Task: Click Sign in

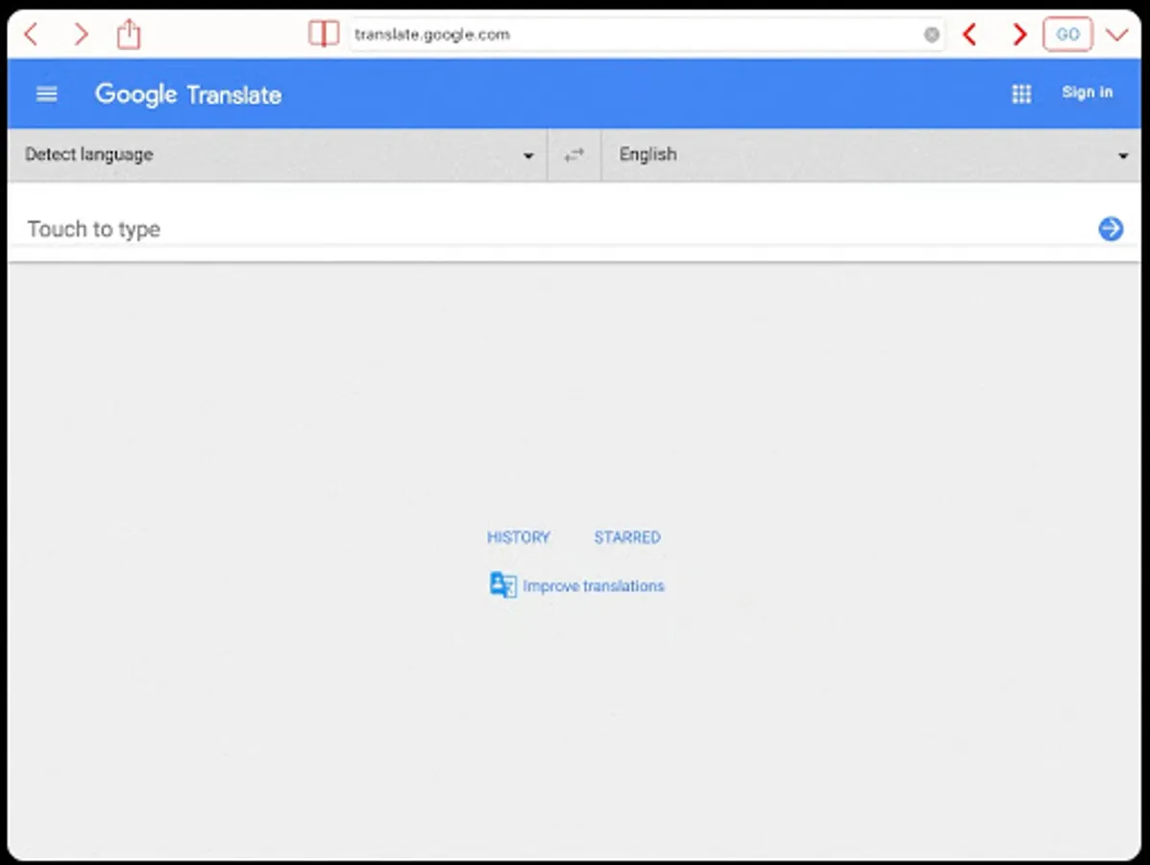Action: pos(1087,92)
